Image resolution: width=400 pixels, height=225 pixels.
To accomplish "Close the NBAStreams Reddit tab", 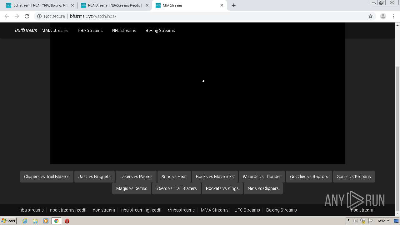I will [147, 5].
